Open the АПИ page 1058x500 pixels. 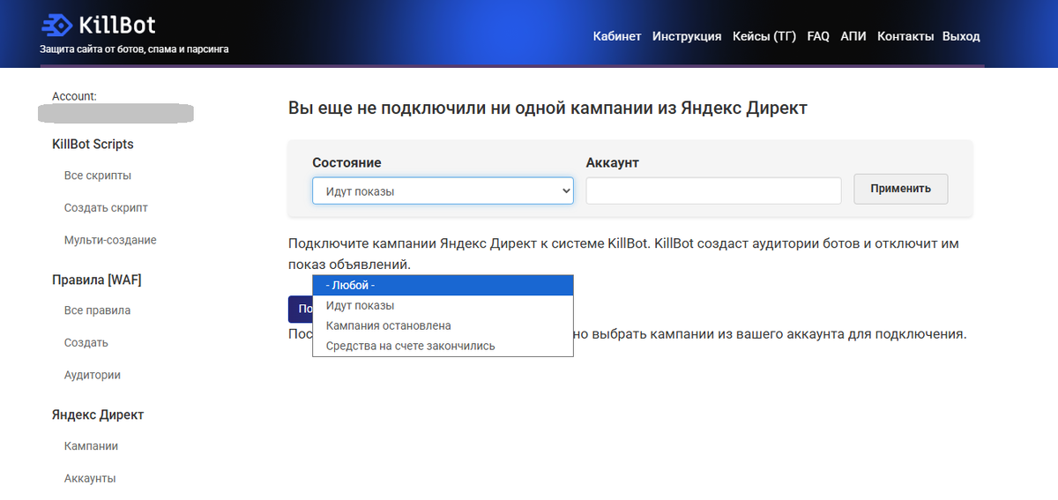(x=853, y=36)
